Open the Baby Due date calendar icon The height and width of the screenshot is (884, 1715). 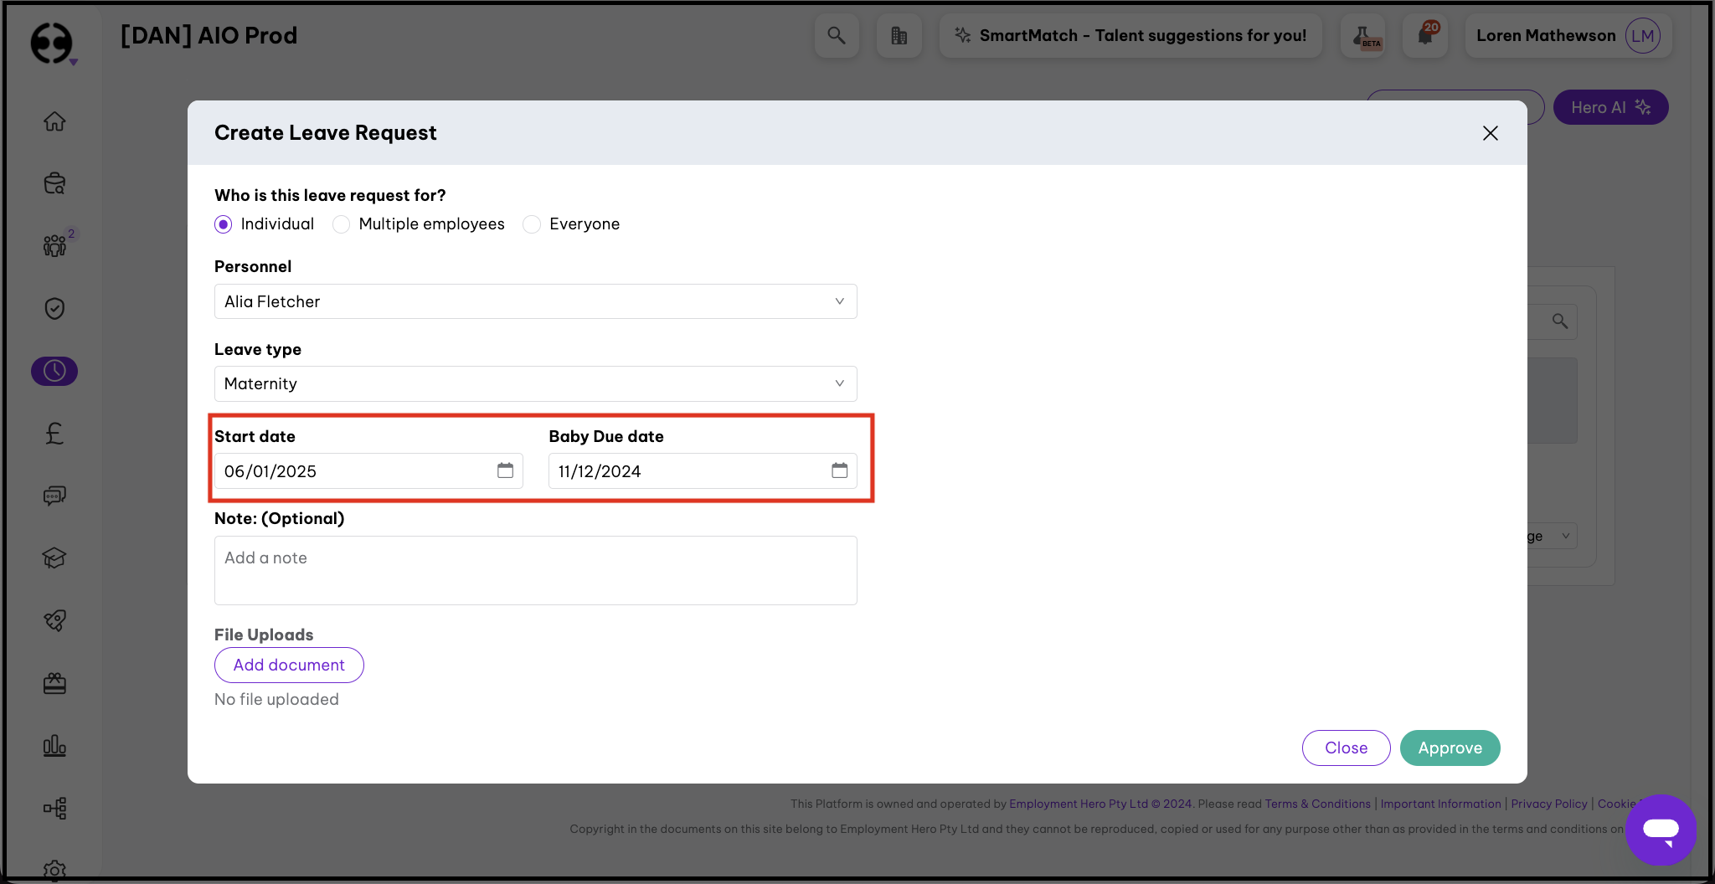click(839, 470)
